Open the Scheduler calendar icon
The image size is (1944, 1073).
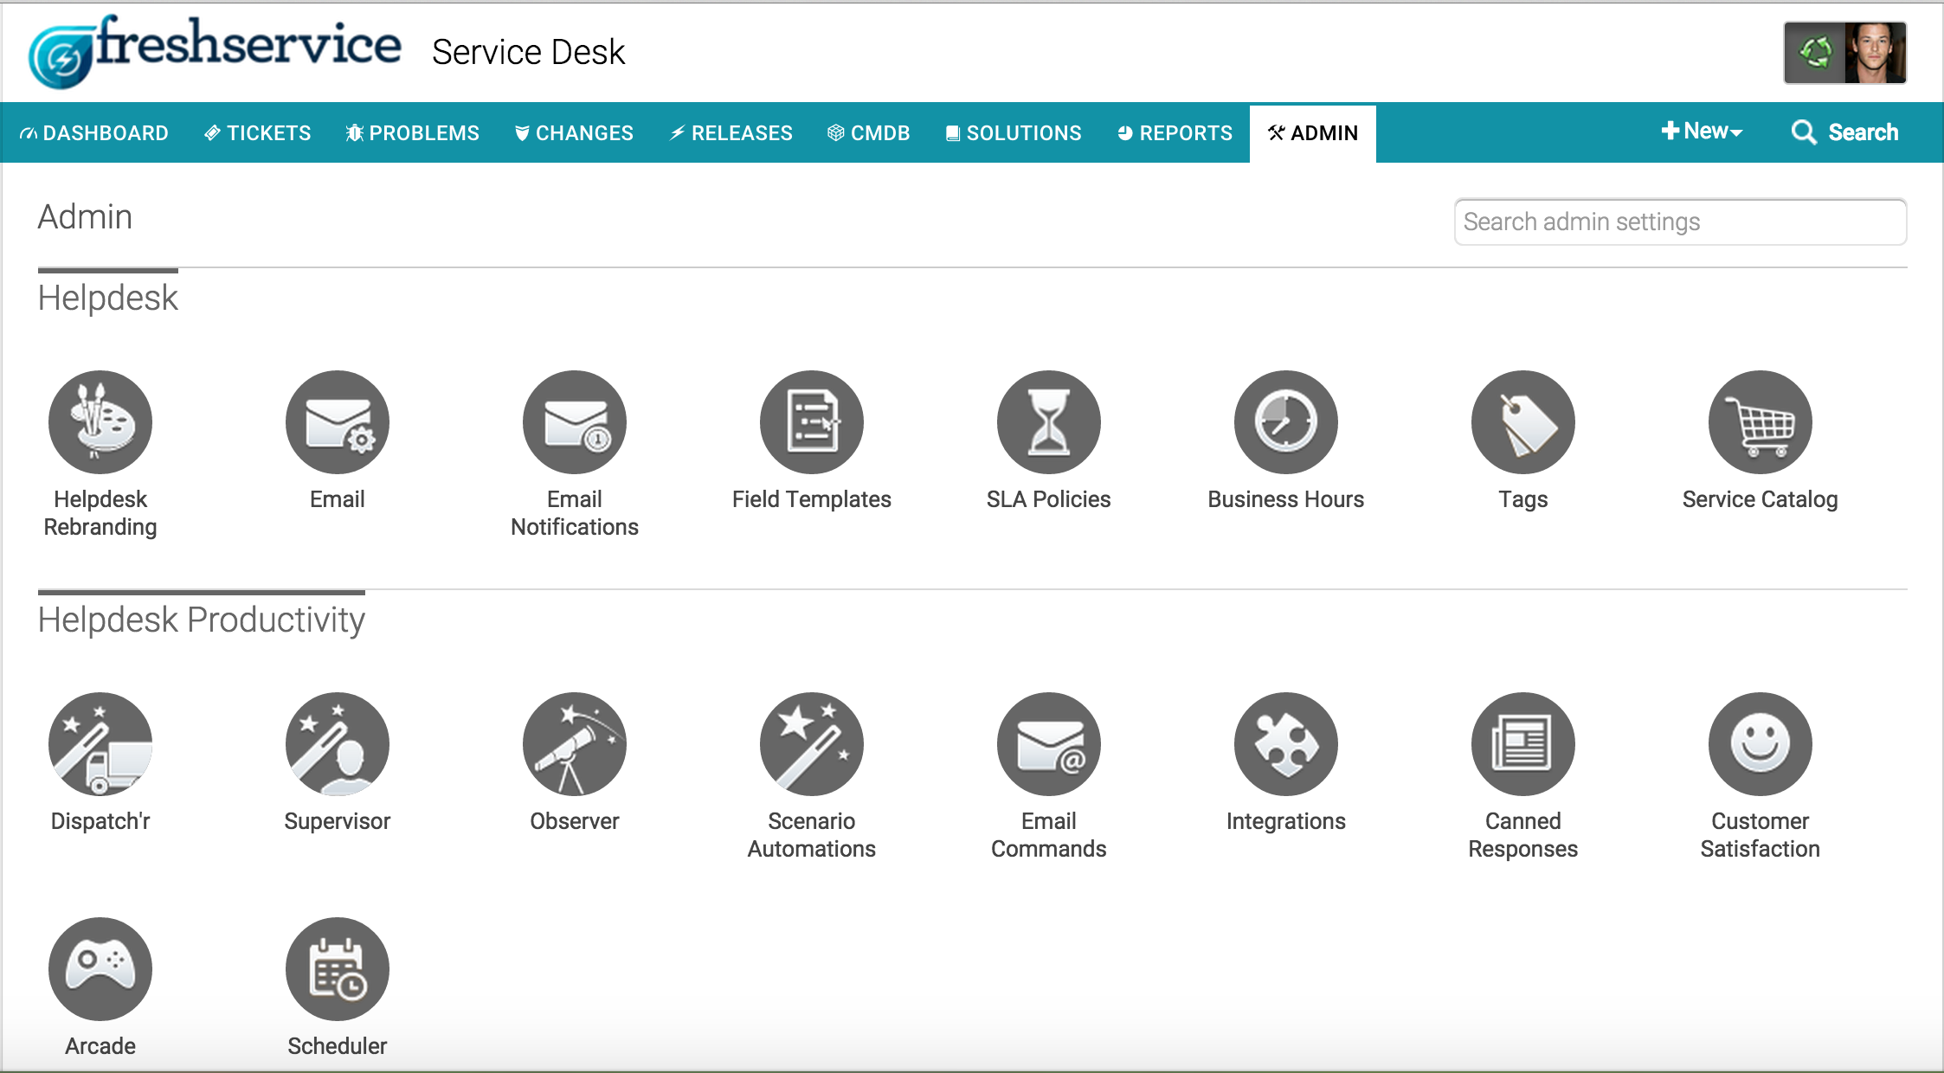pyautogui.click(x=338, y=969)
